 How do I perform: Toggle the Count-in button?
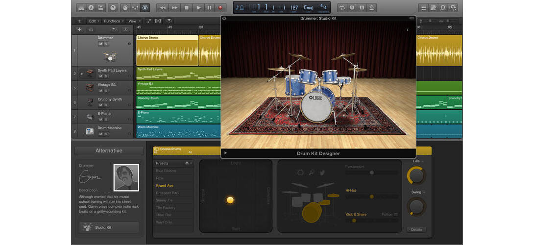(362, 7)
